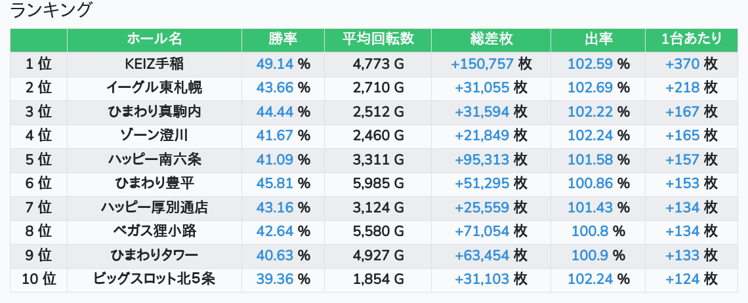Click the 出率 column header
This screenshot has width=748, height=303.
(598, 39)
